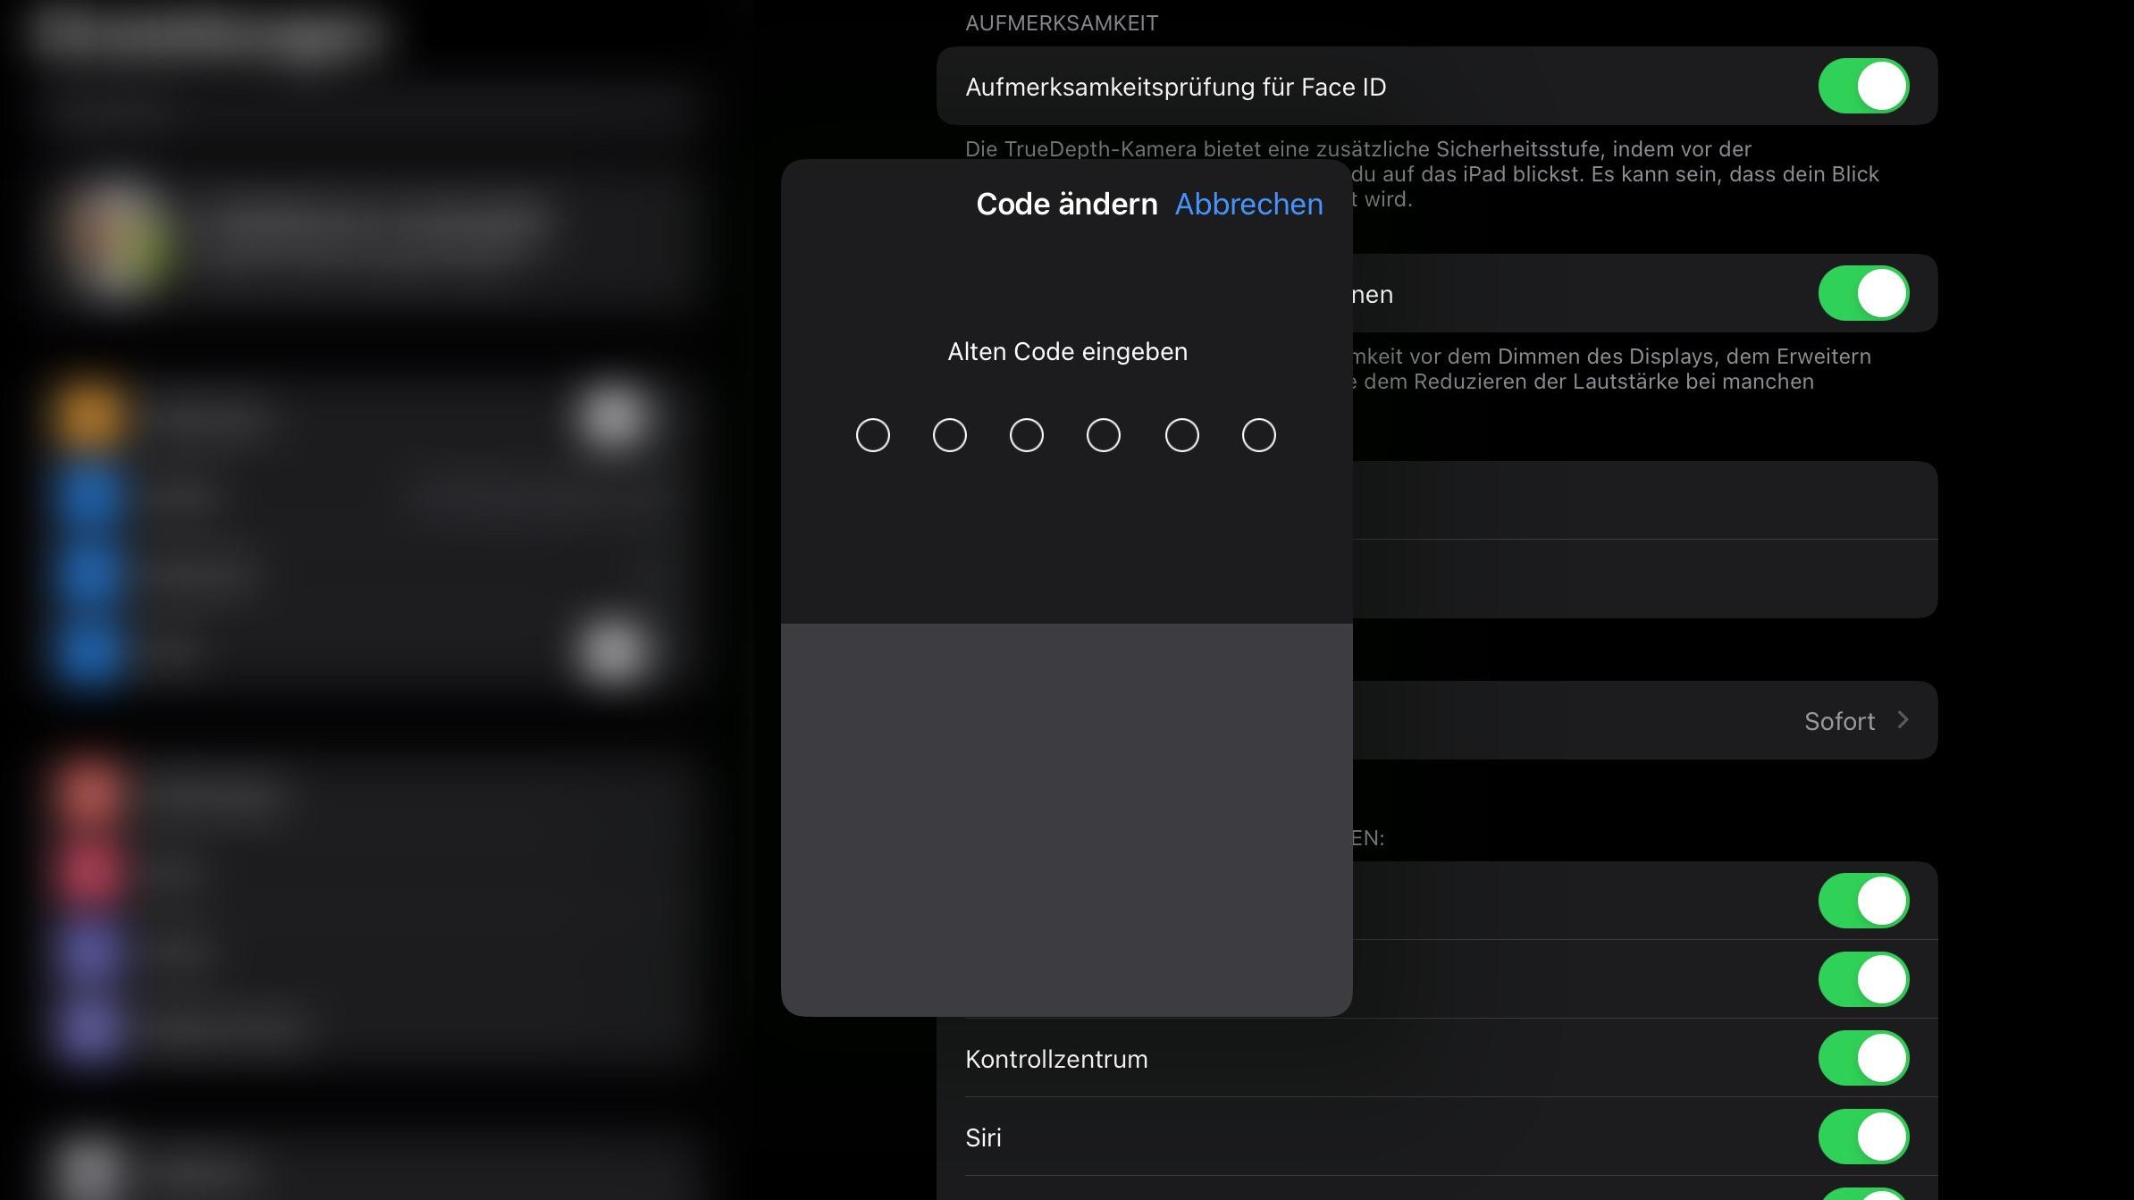Open the chevron next to Sofort

(1903, 720)
